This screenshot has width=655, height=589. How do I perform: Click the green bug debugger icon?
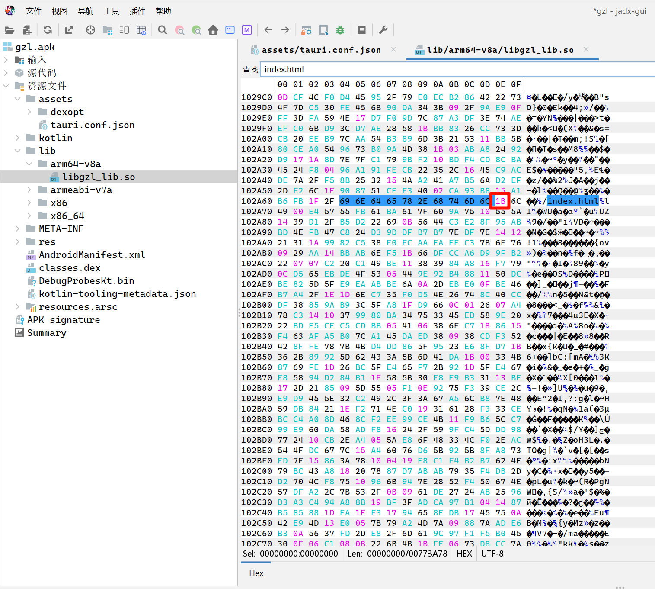click(x=340, y=30)
